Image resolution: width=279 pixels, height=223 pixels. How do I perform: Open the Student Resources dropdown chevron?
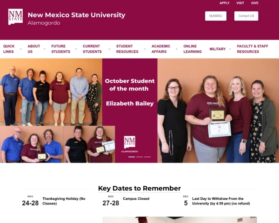pos(145,49)
